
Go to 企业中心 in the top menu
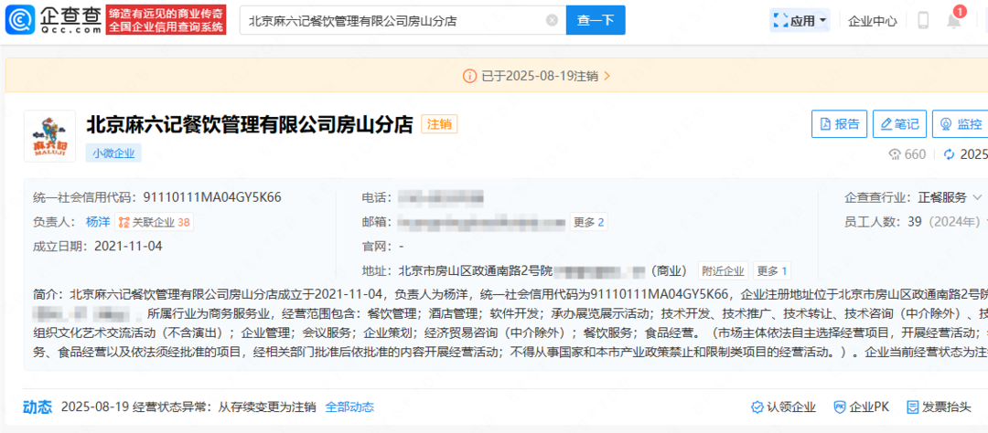point(872,20)
